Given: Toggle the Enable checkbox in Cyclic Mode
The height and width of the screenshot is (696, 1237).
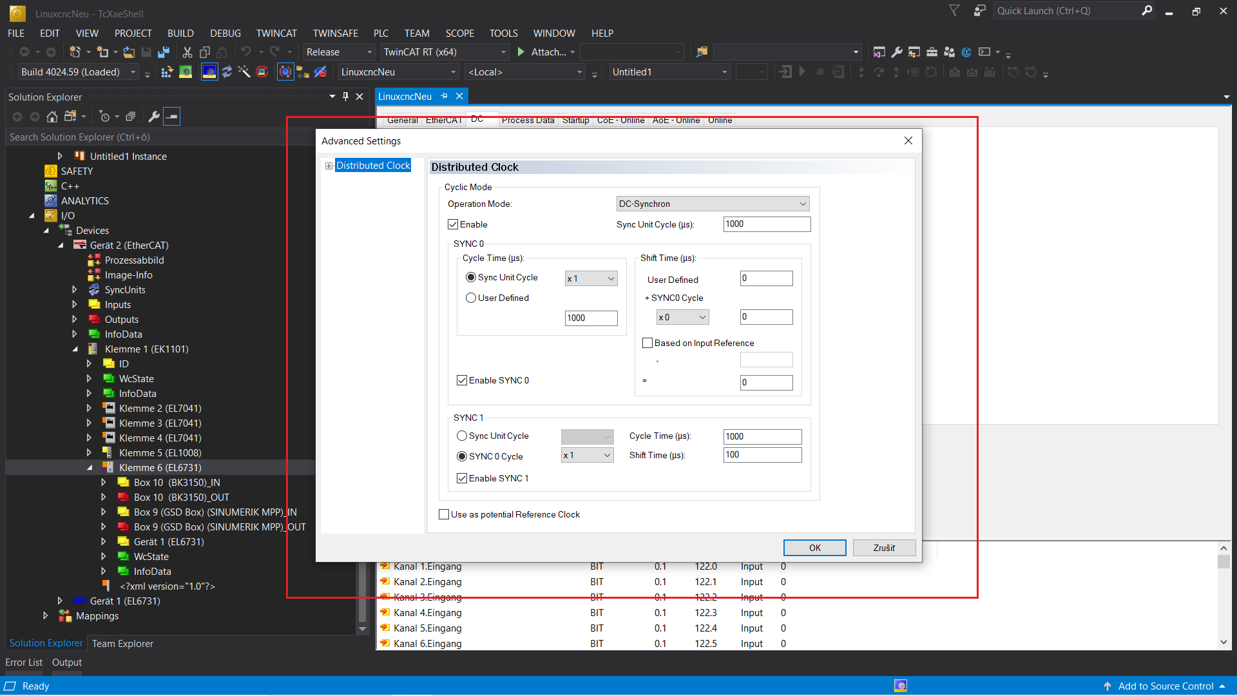Looking at the screenshot, I should coord(453,224).
